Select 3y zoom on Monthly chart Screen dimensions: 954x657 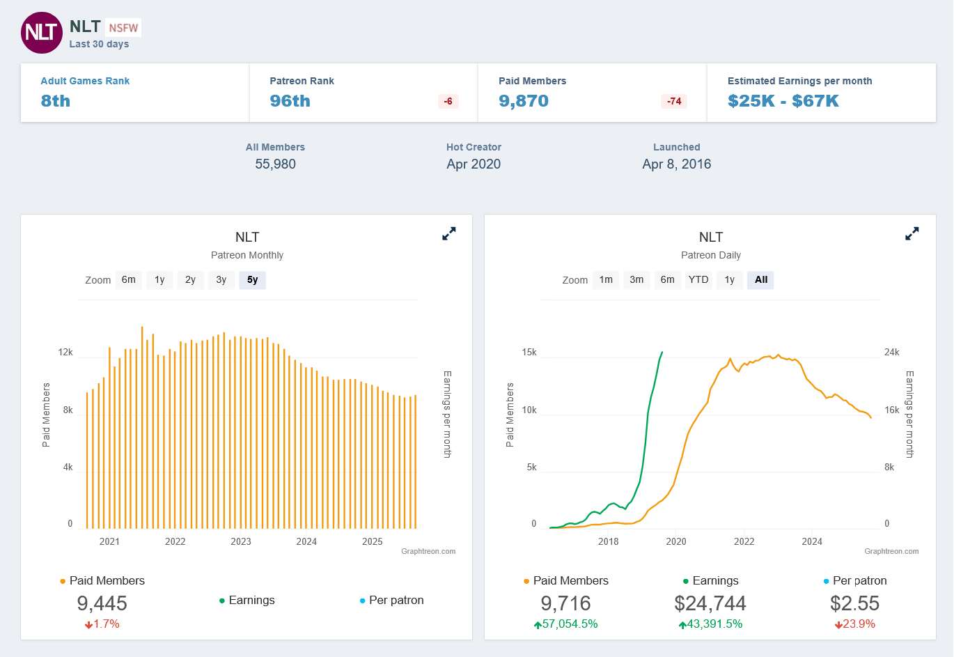coord(221,280)
